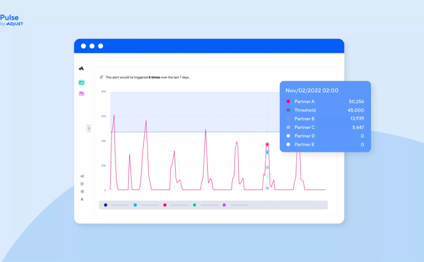Expand the sidebar with the chevron arrow

[x=89, y=129]
